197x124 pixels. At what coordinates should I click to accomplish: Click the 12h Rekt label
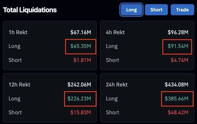[20, 85]
